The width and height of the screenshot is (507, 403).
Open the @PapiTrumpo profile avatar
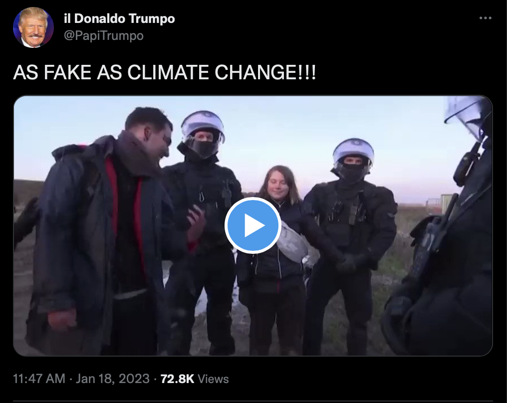coord(33,27)
